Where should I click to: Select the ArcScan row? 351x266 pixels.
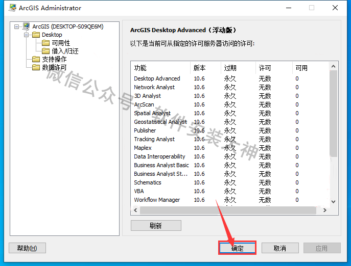point(230,104)
